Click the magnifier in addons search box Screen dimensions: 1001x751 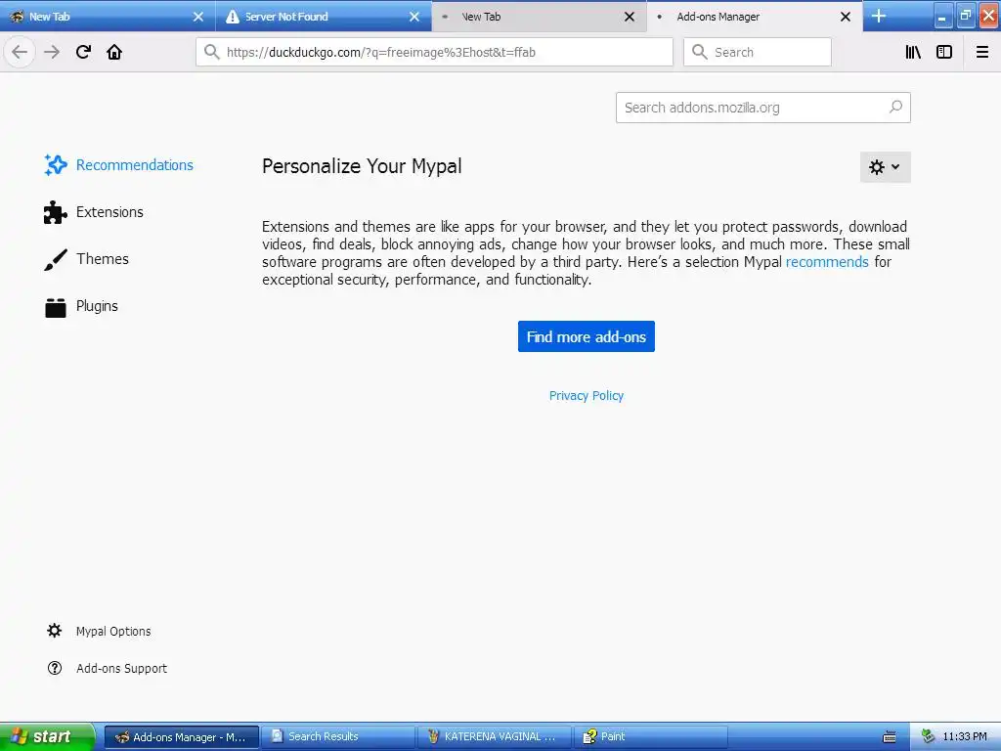[895, 107]
